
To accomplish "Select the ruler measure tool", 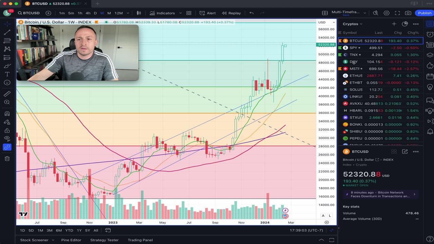I will pos(7,94).
